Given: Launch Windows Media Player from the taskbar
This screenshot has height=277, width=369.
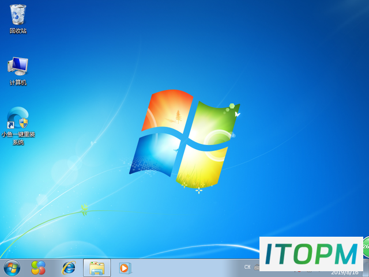Looking at the screenshot, I should [x=125, y=268].
